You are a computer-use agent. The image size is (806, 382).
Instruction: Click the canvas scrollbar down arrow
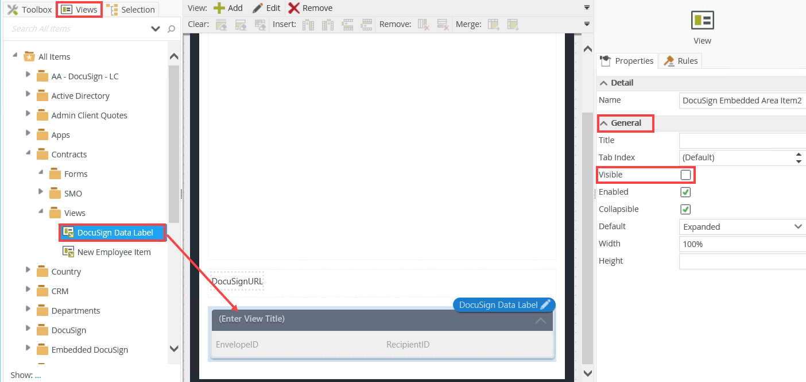[587, 372]
